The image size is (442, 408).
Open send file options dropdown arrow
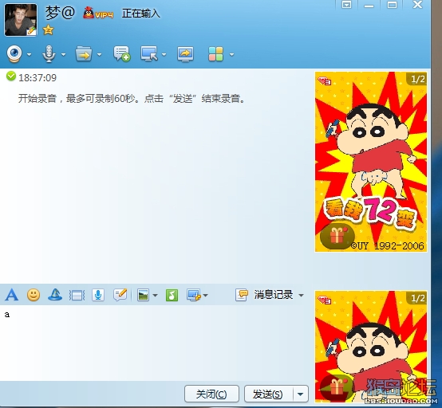tap(99, 54)
